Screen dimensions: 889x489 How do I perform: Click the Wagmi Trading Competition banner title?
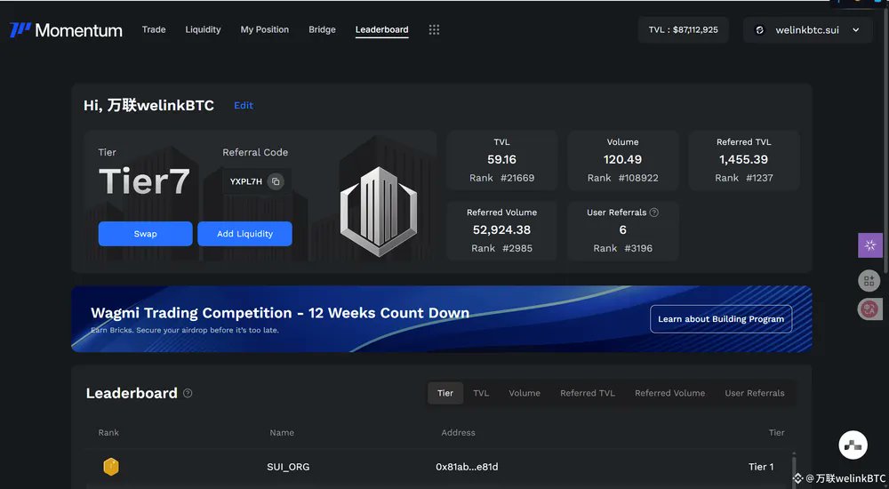(280, 313)
